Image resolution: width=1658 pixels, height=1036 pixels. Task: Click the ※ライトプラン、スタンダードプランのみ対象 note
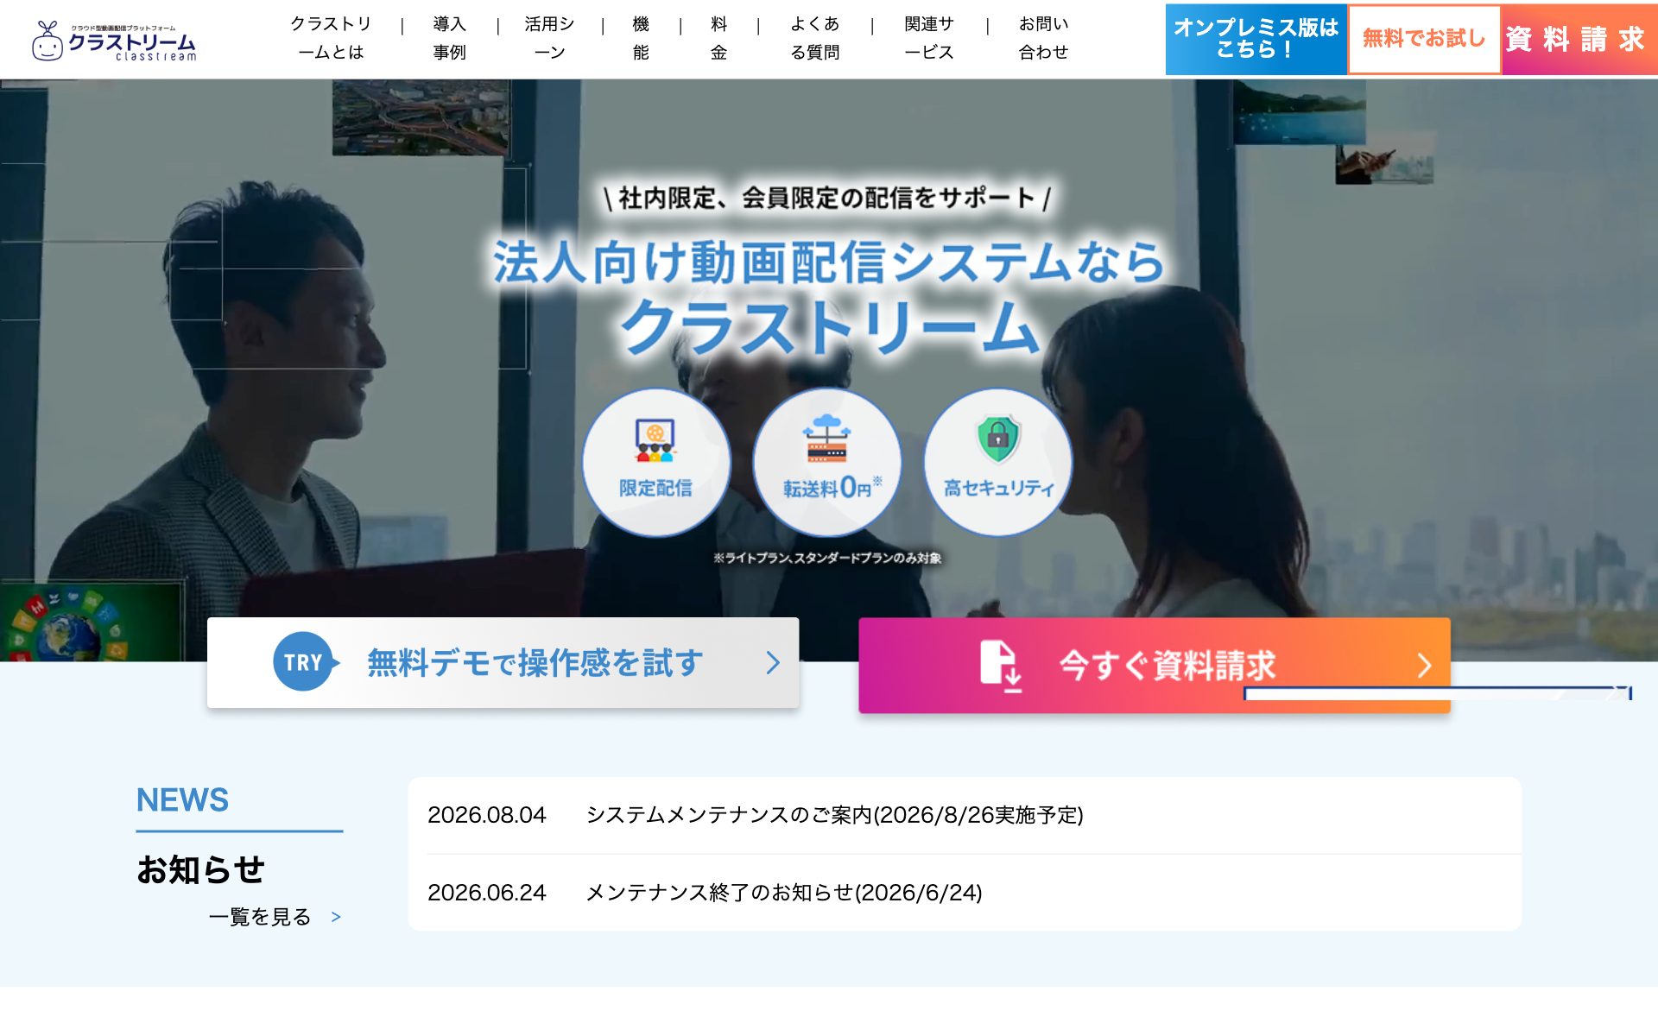click(x=827, y=559)
